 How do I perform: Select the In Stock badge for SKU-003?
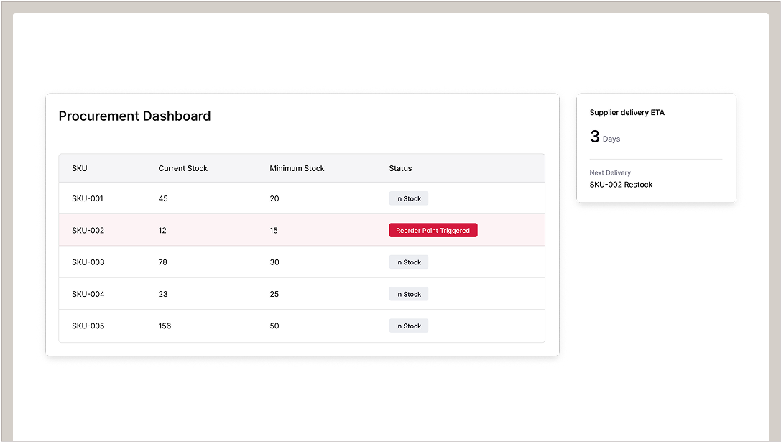click(408, 262)
